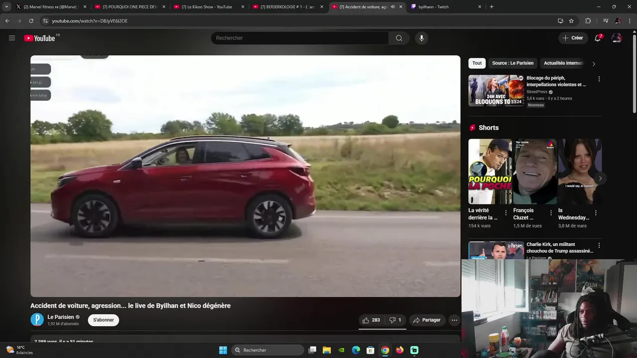The image size is (637, 358).
Task: Open the François Cluzet short thumbnail
Action: [535, 172]
